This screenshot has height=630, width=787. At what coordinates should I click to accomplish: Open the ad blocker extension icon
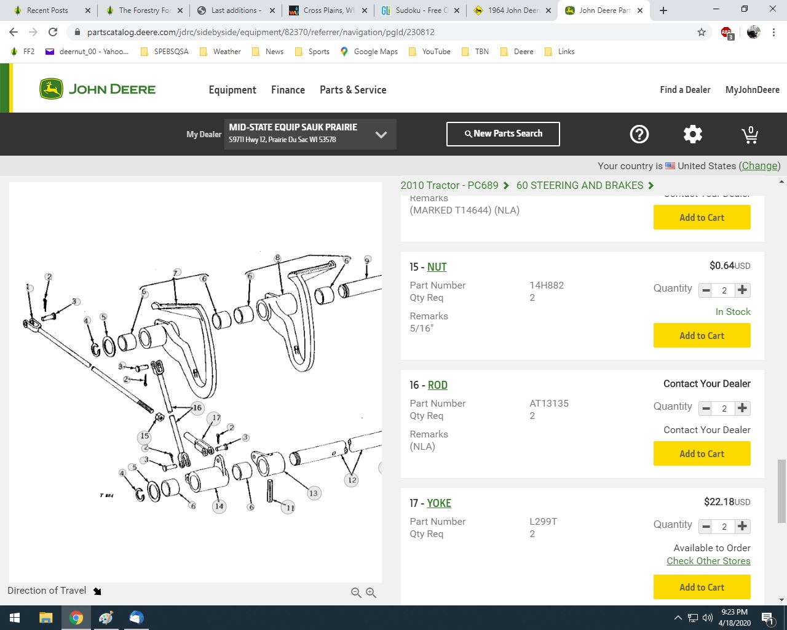tap(727, 33)
